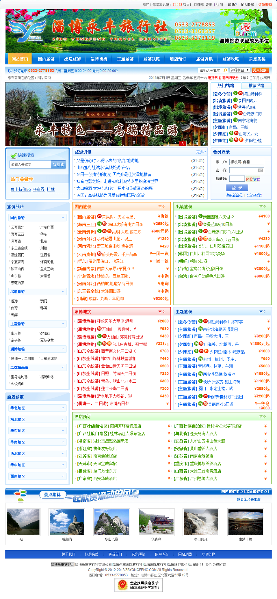This screenshot has height=599, width=277.
Task: Click the 热 badge on 醉美丹霞、千户苗寨 row
Action: [x=99, y=254]
